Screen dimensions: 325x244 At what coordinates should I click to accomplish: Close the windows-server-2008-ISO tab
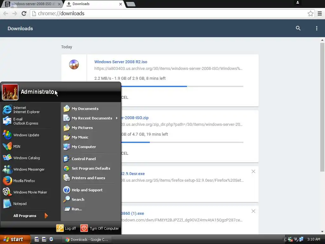(59, 4)
